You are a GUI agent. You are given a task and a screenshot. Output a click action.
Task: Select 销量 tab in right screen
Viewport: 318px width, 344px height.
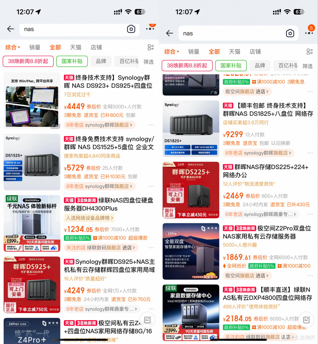tap(194, 52)
